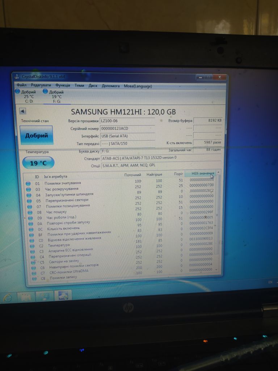
Task: Click the interface field USB (Serial ATA)
Action: pos(128,136)
